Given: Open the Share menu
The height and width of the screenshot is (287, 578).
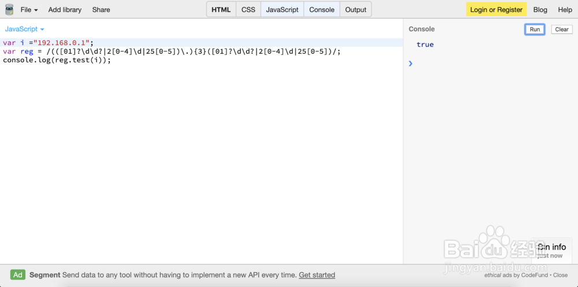Looking at the screenshot, I should [x=101, y=10].
